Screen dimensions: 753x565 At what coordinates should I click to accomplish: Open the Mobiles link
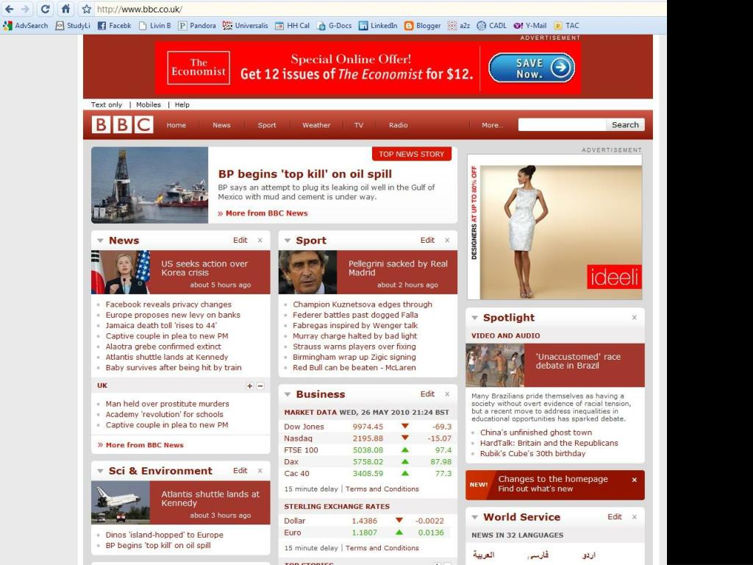(x=149, y=104)
